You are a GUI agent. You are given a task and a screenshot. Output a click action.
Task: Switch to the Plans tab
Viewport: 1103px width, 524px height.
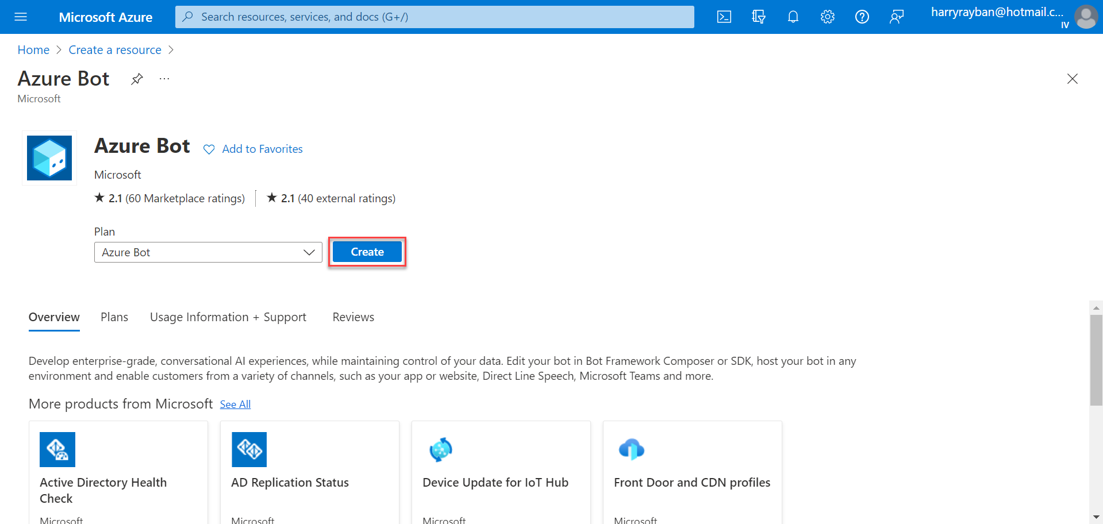[x=114, y=317]
